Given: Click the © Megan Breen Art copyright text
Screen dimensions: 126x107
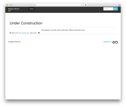Looking at the screenshot, I should coord(14,42).
